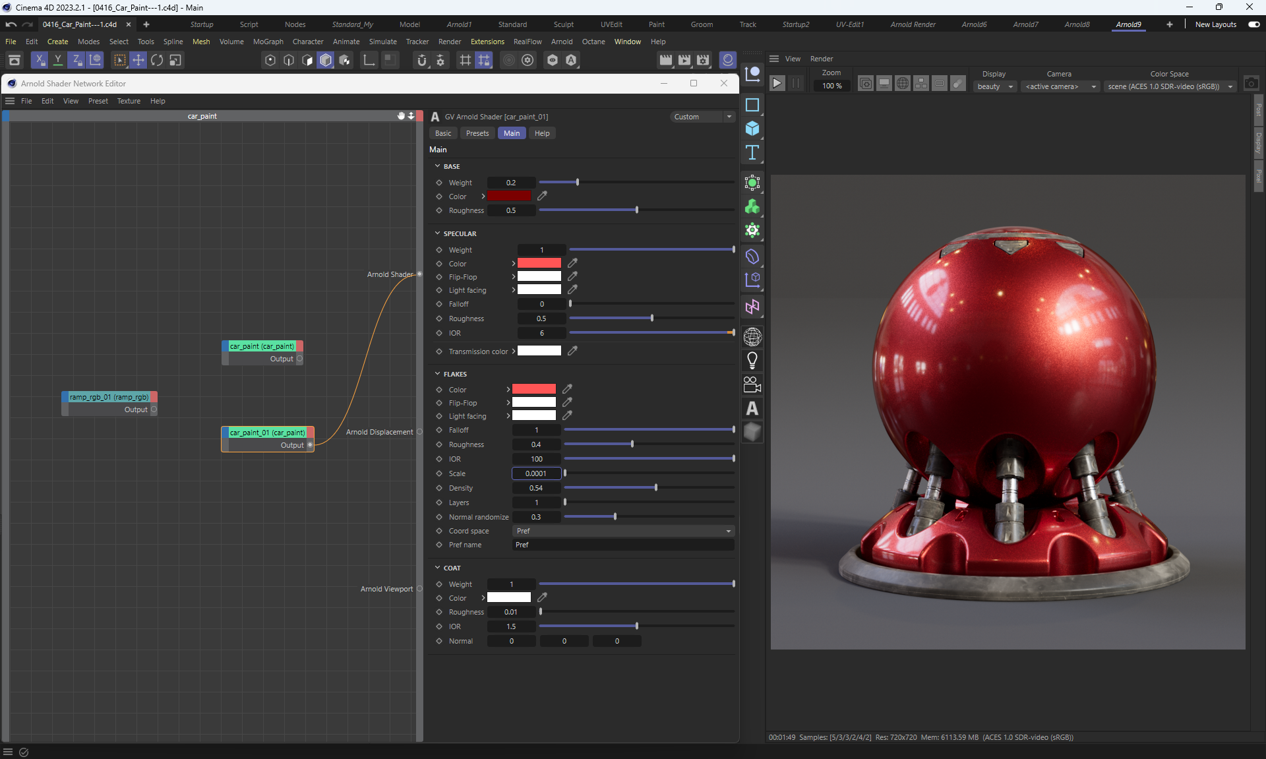Collapse the FLAKES section

click(437, 374)
